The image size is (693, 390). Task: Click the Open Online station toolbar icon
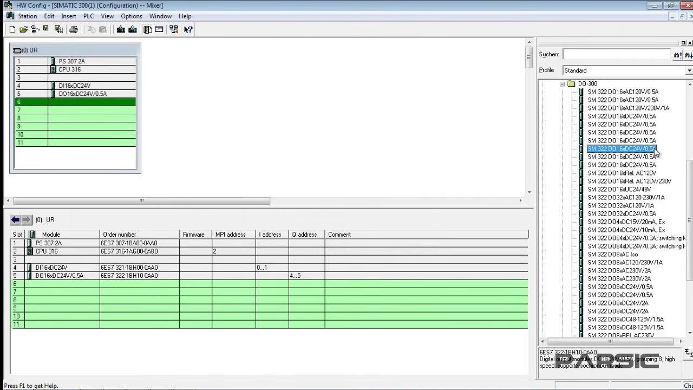tap(35, 30)
